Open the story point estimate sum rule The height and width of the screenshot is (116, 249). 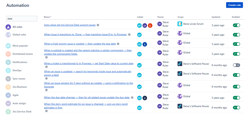coord(86,106)
